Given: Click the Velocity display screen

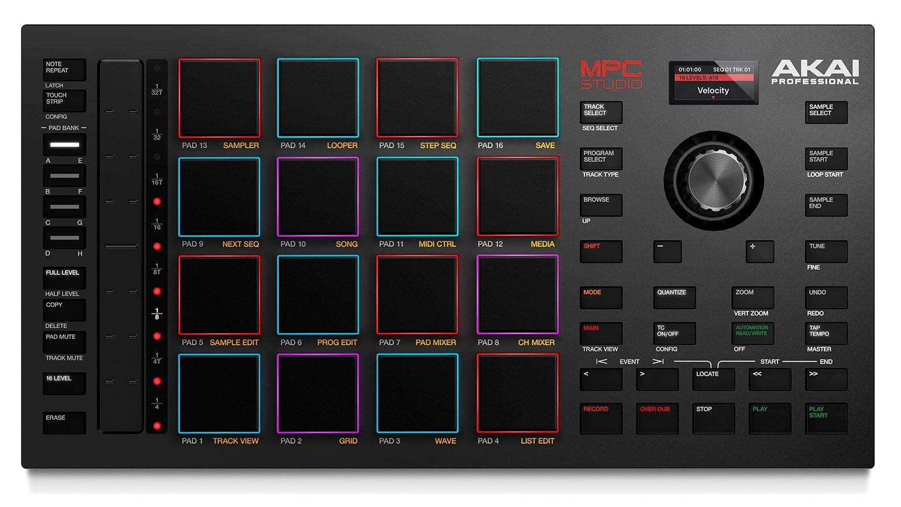Looking at the screenshot, I should tap(714, 83).
